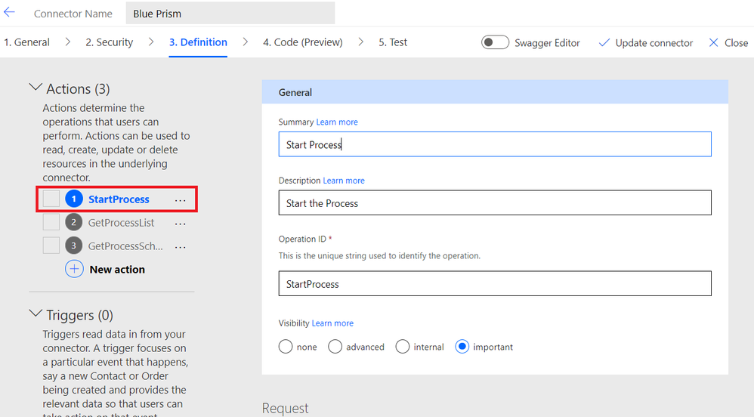Click the Operation ID input field
This screenshot has width=754, height=417.
click(x=495, y=284)
